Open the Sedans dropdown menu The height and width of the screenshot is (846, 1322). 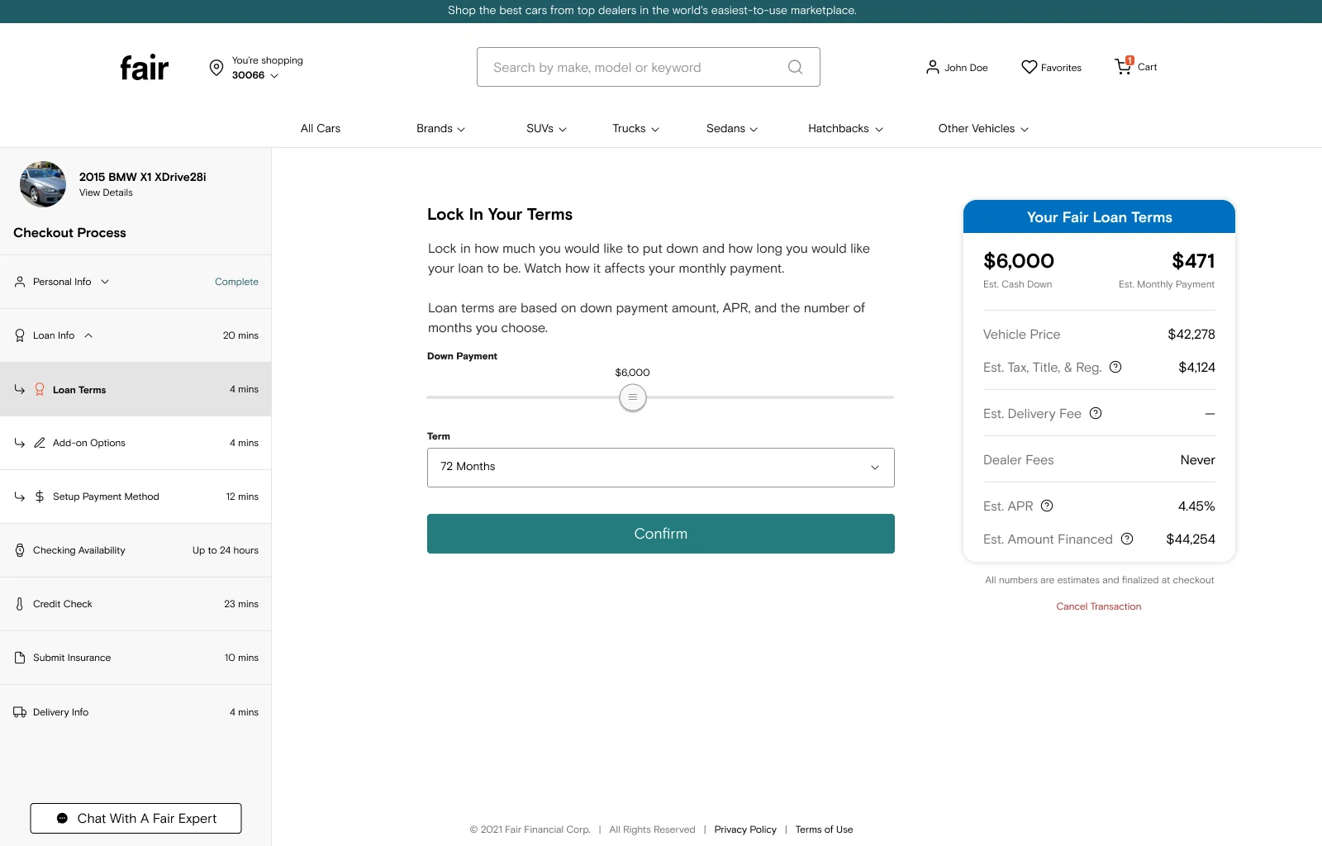pos(732,129)
